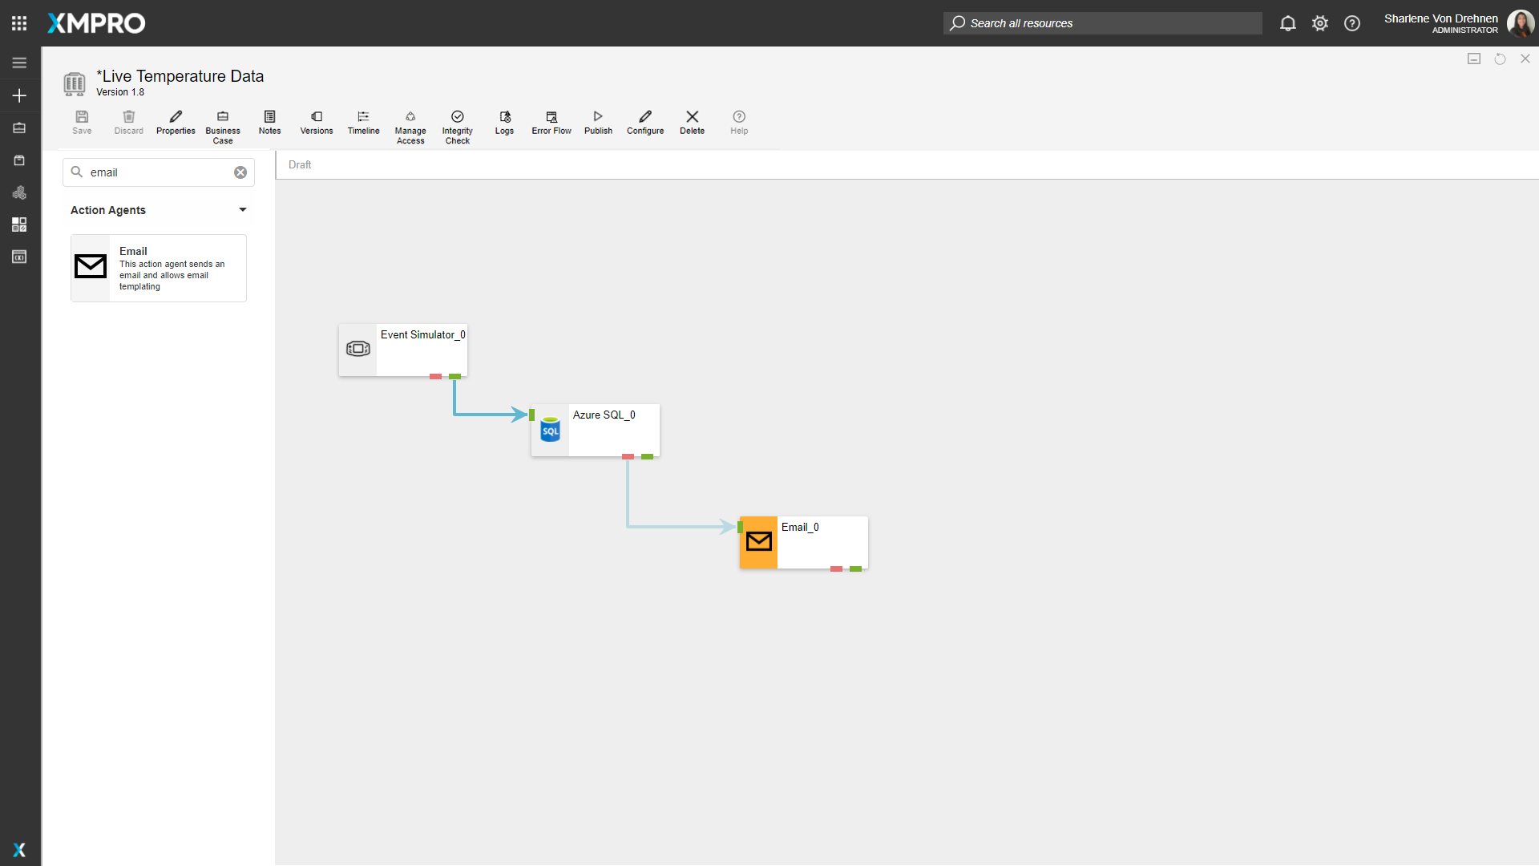The width and height of the screenshot is (1539, 866).
Task: Open stream Properties
Action: click(x=176, y=123)
